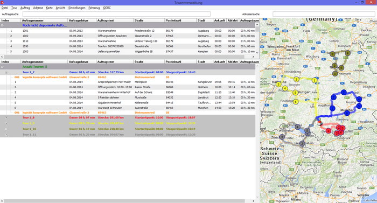Click the Auftragssuche search field
This screenshot has width=377, height=203.
pos(116,14)
